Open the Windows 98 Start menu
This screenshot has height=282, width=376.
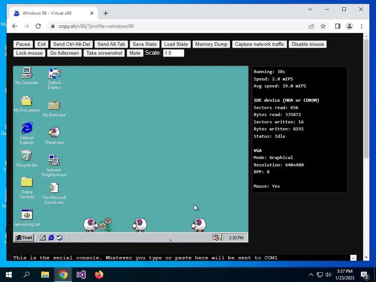pos(23,238)
